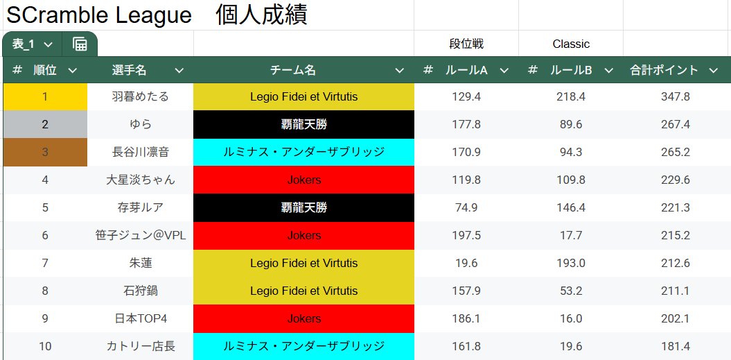
Task: Select Jokers team cell in 笹子ジュン@VPL row
Action: tap(304, 235)
